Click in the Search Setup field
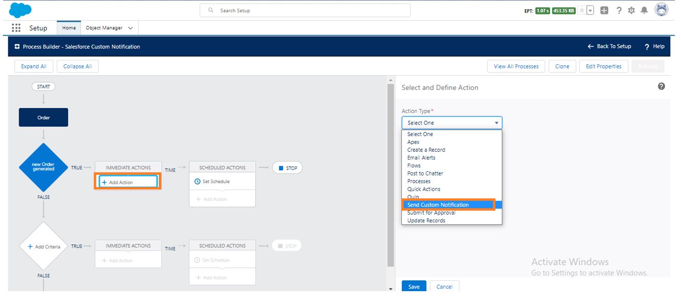Viewport: 681px width, 303px height. pos(305,10)
